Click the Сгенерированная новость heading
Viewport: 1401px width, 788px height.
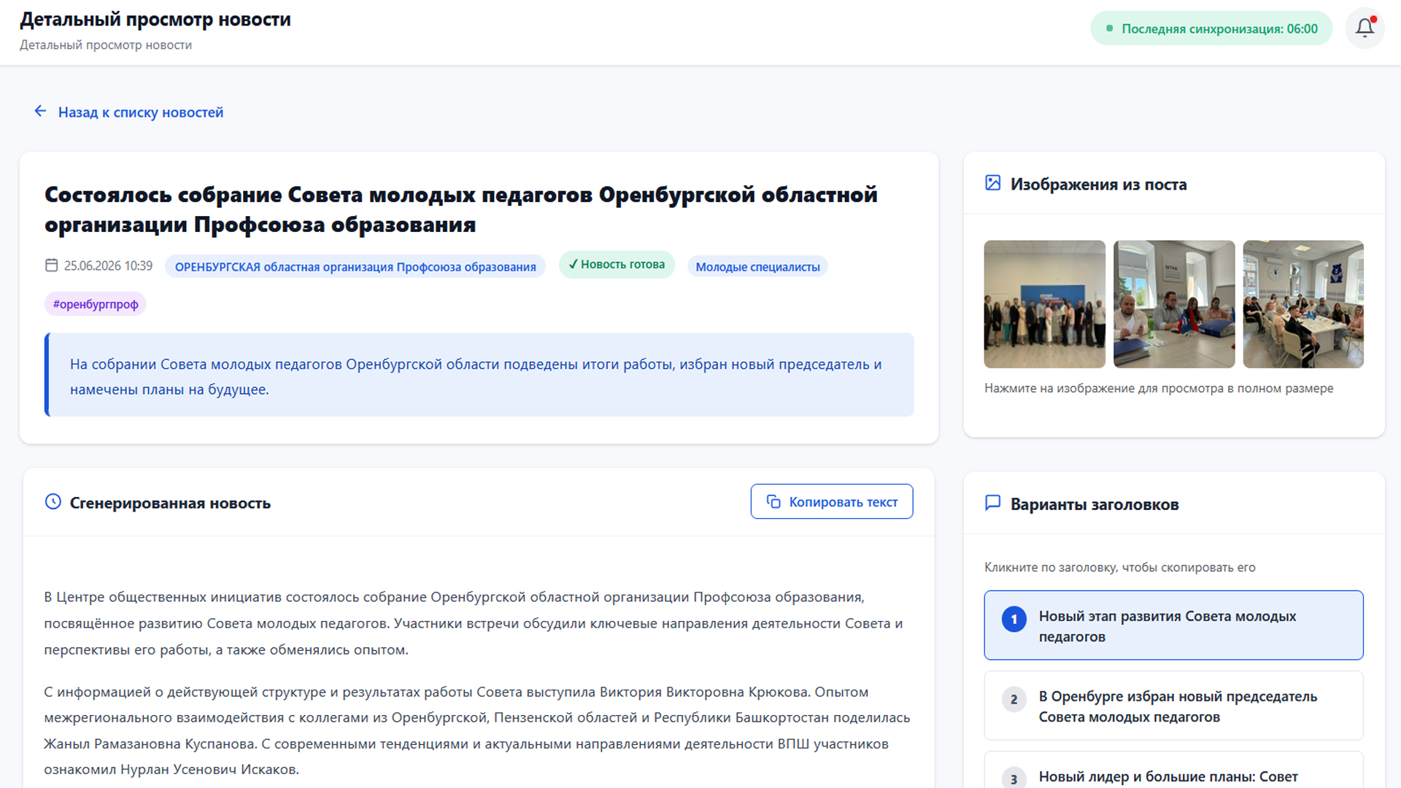click(x=170, y=503)
